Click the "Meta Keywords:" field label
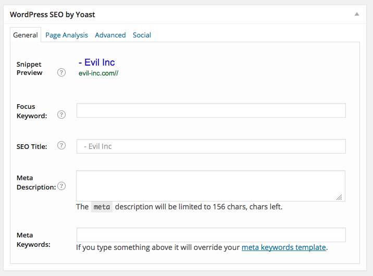373x276 pixels. coord(33,240)
